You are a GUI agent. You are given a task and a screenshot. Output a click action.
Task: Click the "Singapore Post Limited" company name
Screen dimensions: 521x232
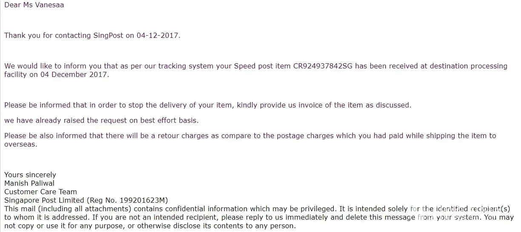point(44,200)
